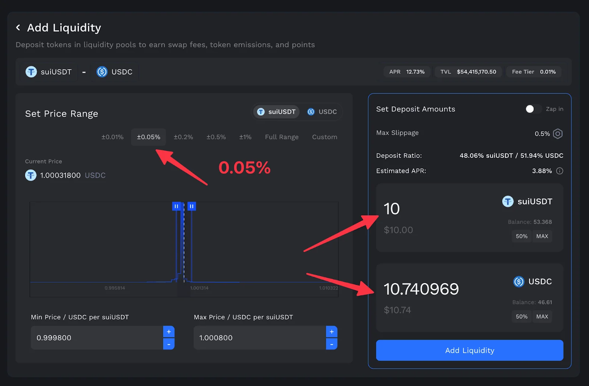Select the ±0.2% range preset
This screenshot has height=386, width=589.
(x=183, y=137)
